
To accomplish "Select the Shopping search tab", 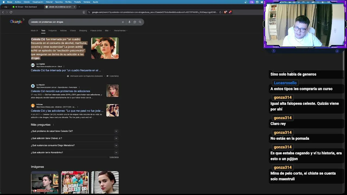I will [83, 31].
